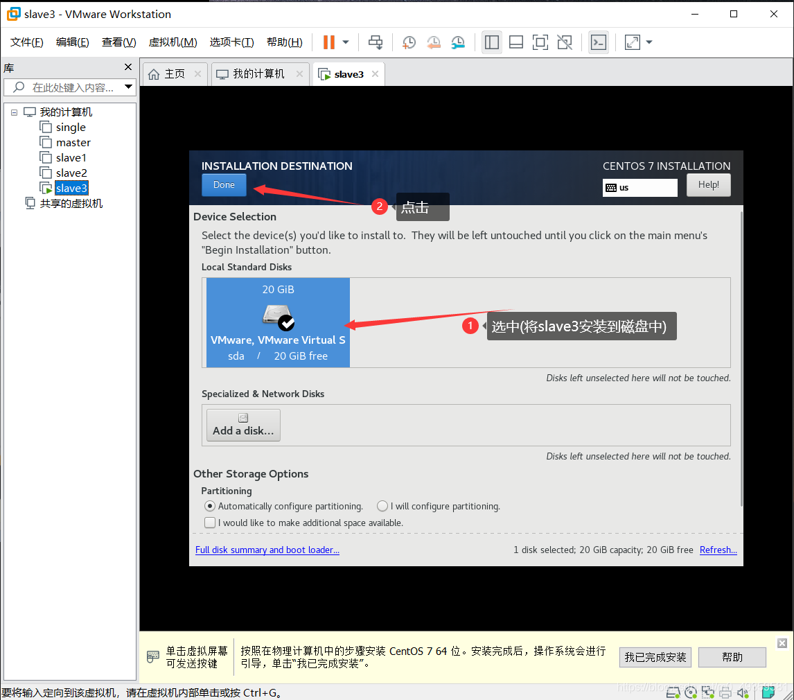Click the Add a disk... button

tap(243, 425)
